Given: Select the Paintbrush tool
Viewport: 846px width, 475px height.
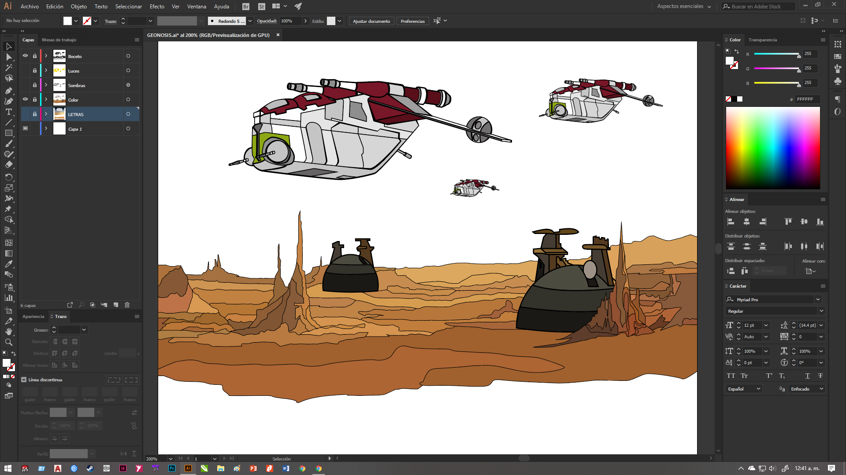Looking at the screenshot, I should click(x=8, y=144).
